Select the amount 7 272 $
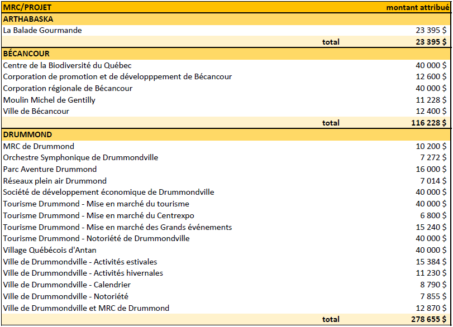 433,157
